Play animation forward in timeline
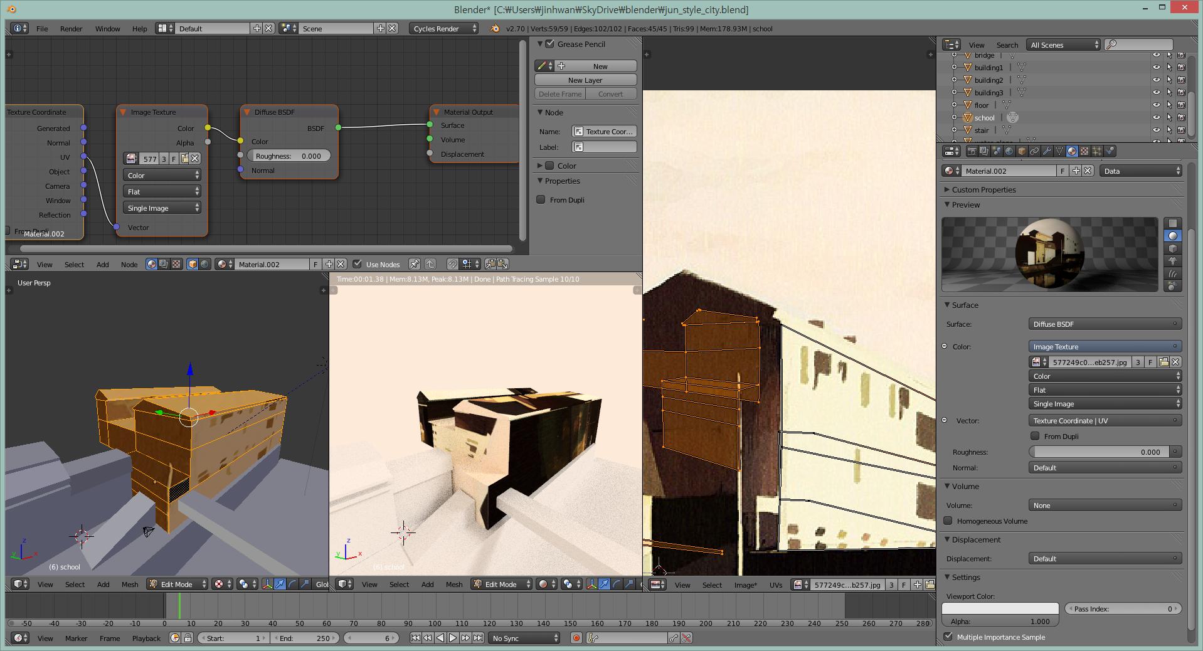Viewport: 1203px width, 651px height. (453, 638)
